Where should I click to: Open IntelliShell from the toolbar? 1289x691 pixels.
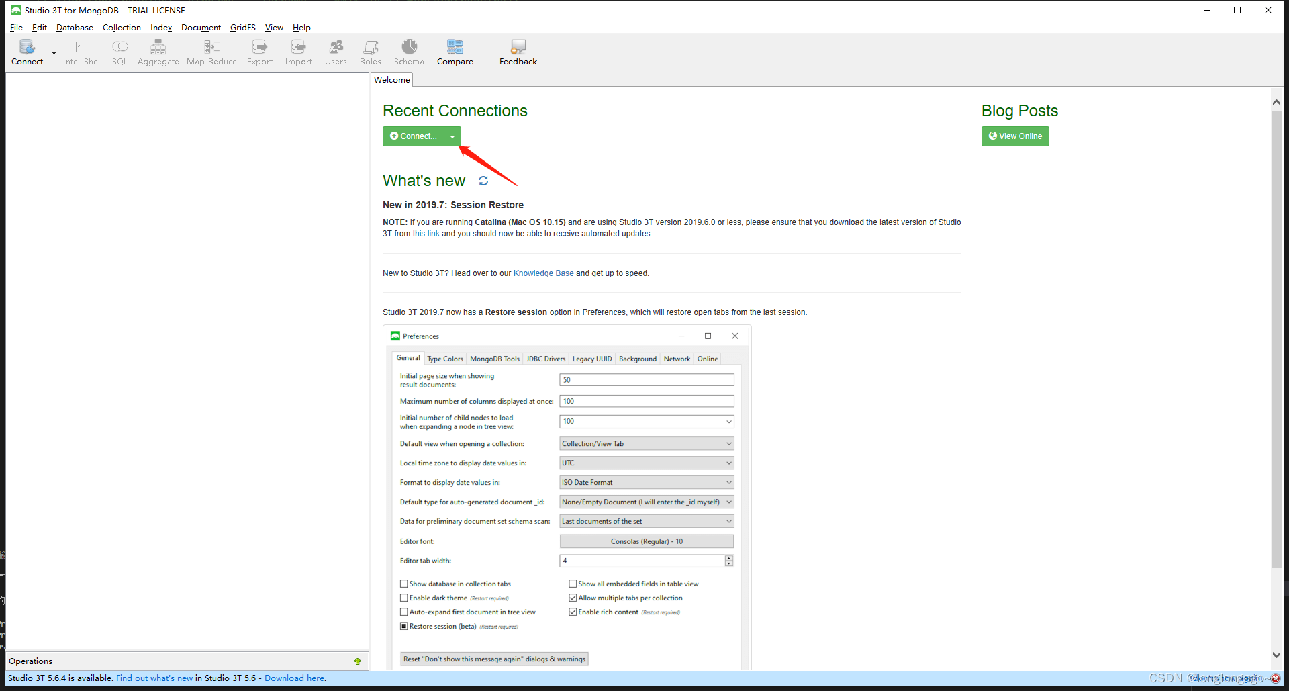click(83, 52)
